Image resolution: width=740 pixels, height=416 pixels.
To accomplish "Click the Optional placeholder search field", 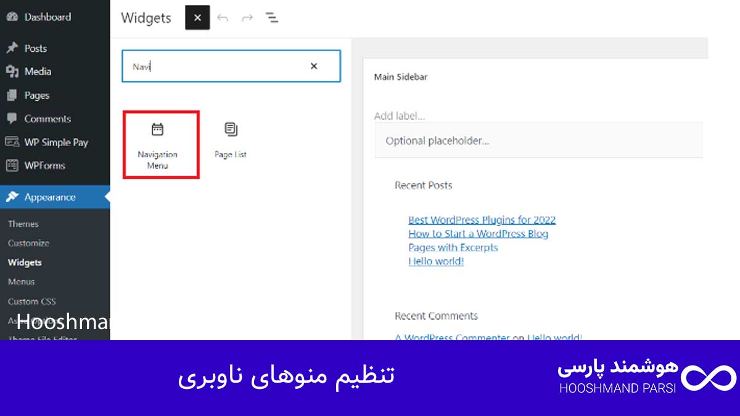I will [x=538, y=141].
